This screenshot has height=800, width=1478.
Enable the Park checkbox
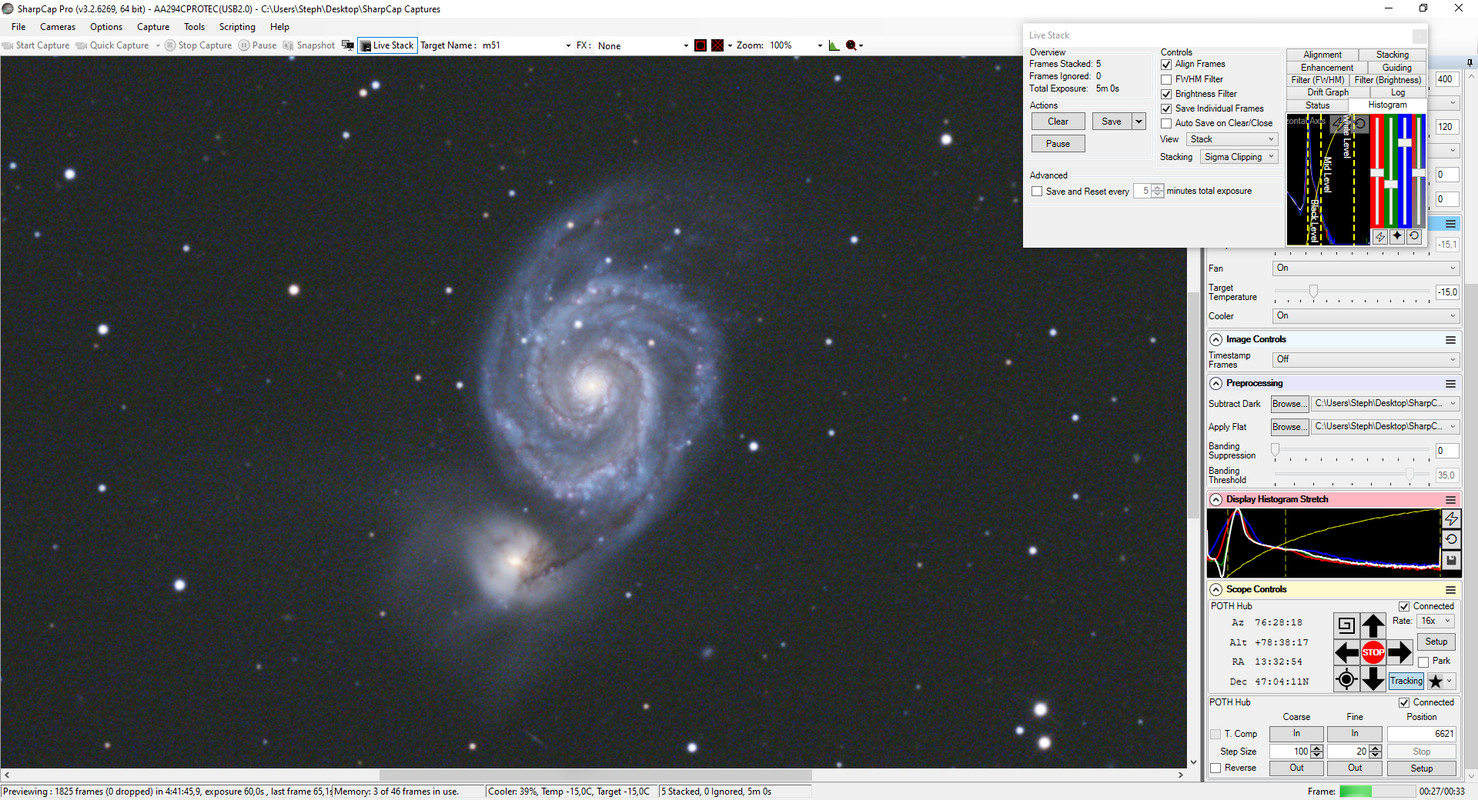point(1423,662)
